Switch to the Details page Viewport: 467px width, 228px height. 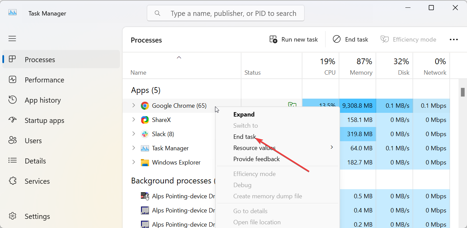point(35,161)
